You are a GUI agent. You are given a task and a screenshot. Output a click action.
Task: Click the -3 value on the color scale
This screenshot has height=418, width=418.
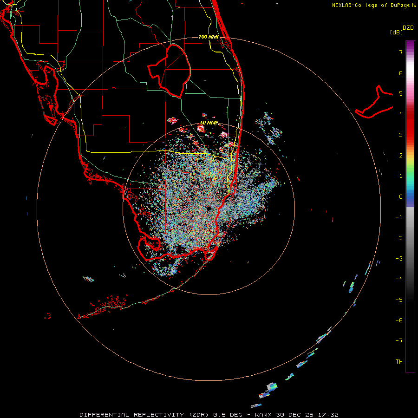(399, 259)
